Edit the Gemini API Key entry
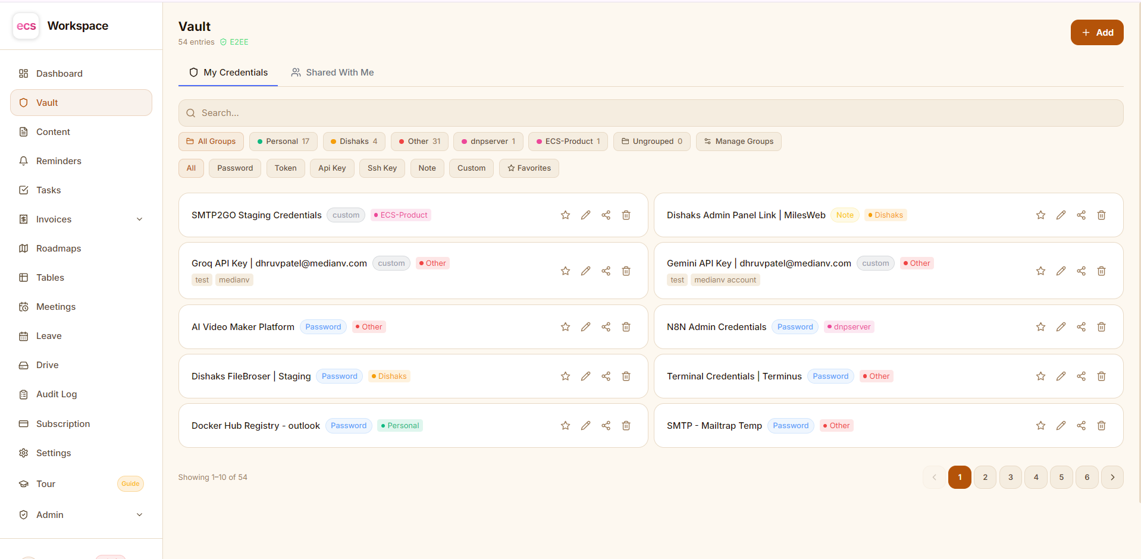Image resolution: width=1141 pixels, height=559 pixels. click(x=1061, y=271)
